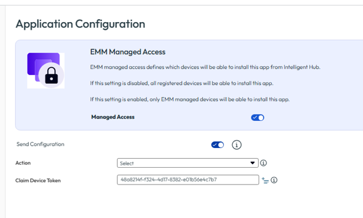This screenshot has width=363, height=218.
Task: Click the Send Configuration label
Action: [40, 144]
